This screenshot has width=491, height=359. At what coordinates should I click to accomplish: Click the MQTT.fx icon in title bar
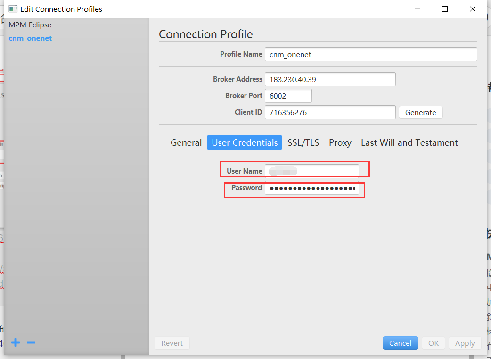click(13, 8)
